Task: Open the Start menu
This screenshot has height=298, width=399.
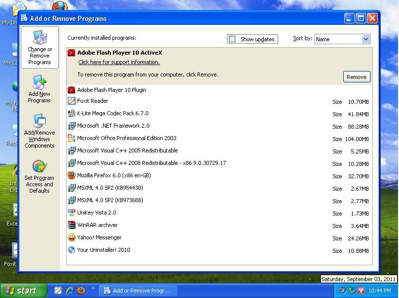Action: (24, 291)
